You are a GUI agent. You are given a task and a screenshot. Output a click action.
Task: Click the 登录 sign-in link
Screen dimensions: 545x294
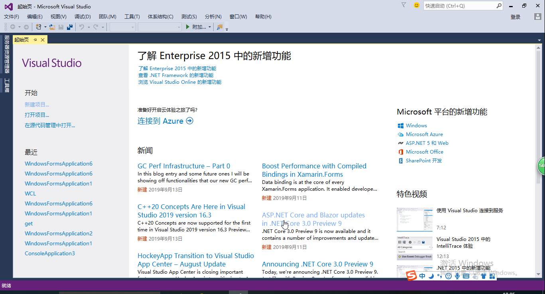tap(515, 17)
